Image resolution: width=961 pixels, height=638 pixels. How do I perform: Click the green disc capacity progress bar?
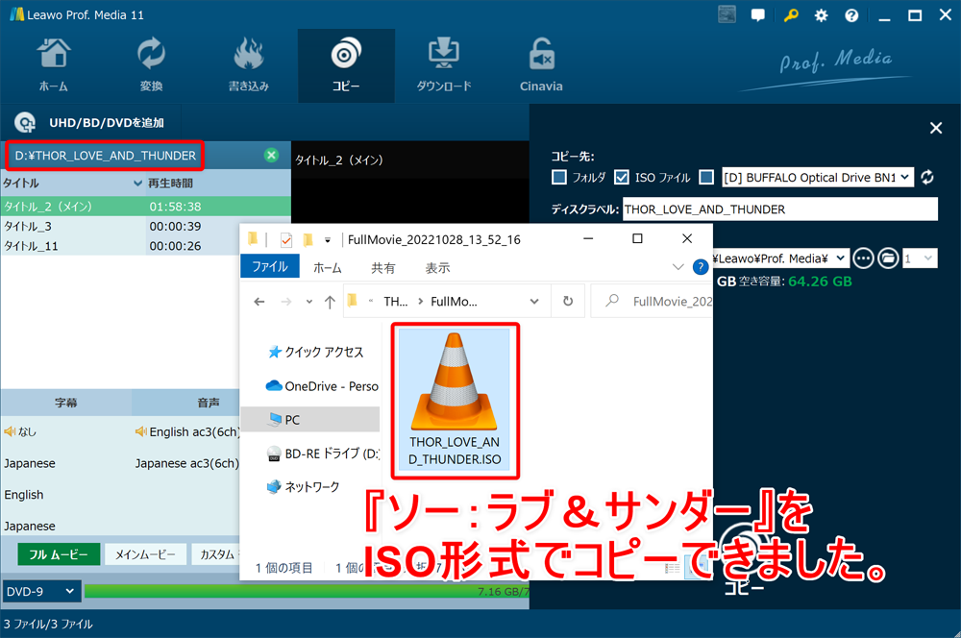(x=307, y=592)
